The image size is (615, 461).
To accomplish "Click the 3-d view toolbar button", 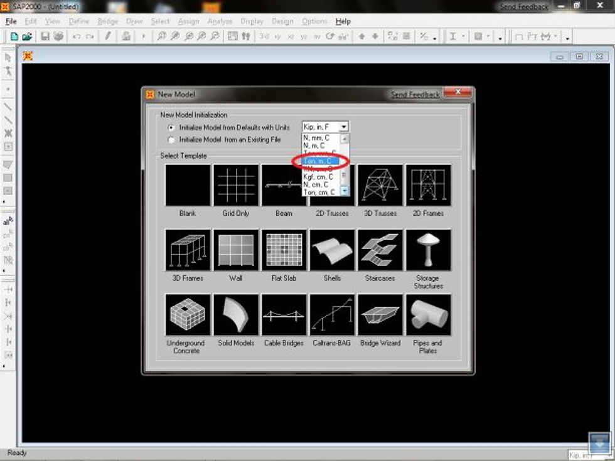I will pos(264,36).
